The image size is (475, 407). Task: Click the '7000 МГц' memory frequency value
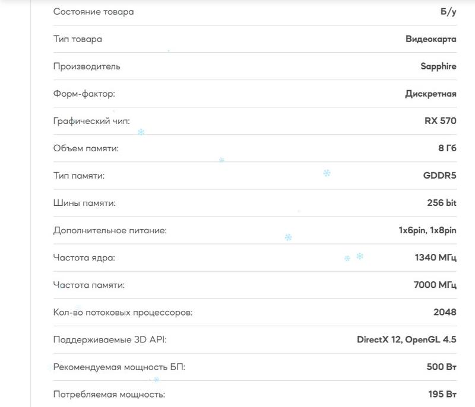(435, 285)
